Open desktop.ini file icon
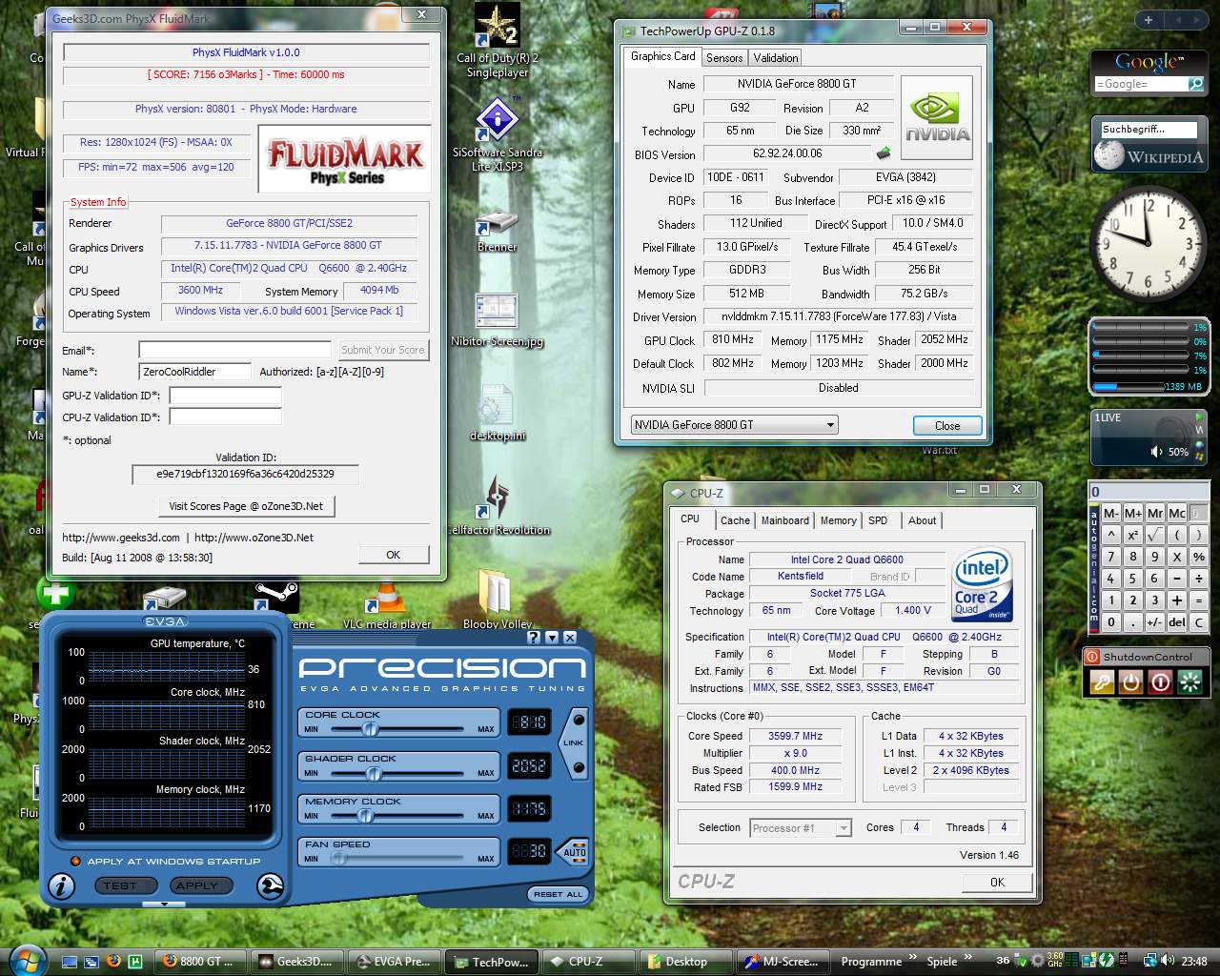Image resolution: width=1220 pixels, height=976 pixels. click(x=498, y=413)
